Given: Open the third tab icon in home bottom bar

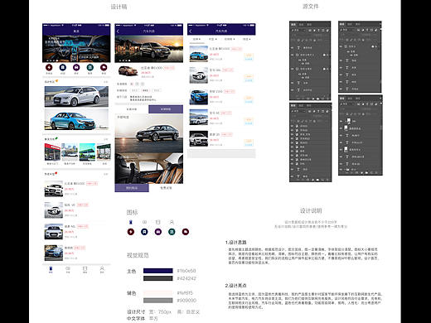Looking at the screenshot, I should (85, 269).
